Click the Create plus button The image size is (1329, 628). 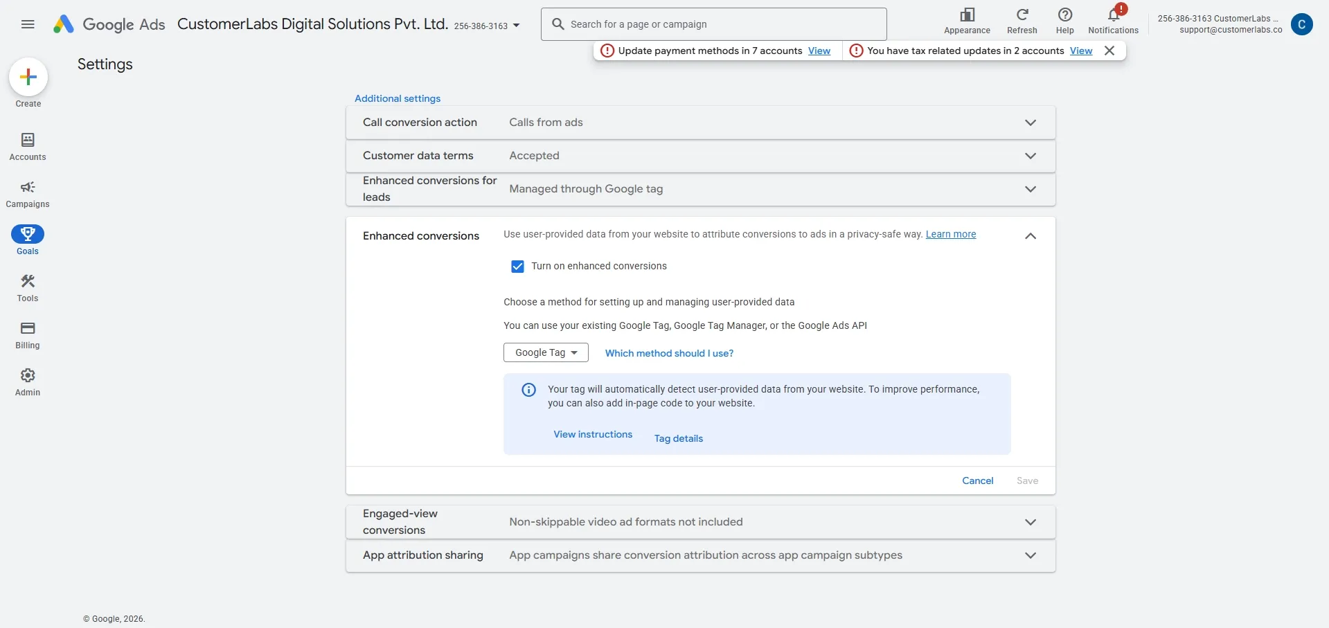click(28, 77)
